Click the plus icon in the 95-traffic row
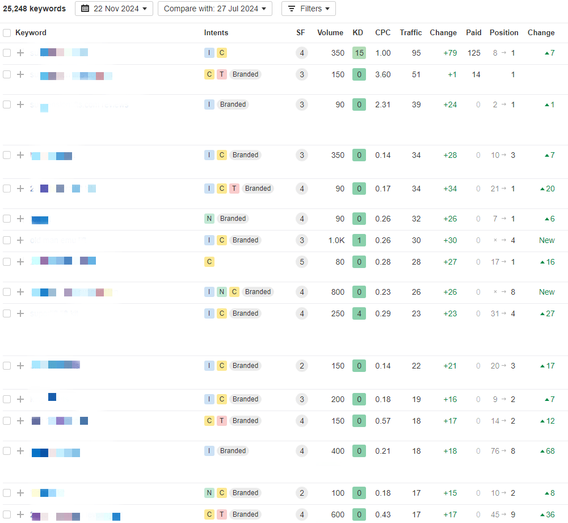The image size is (568, 523). [20, 53]
